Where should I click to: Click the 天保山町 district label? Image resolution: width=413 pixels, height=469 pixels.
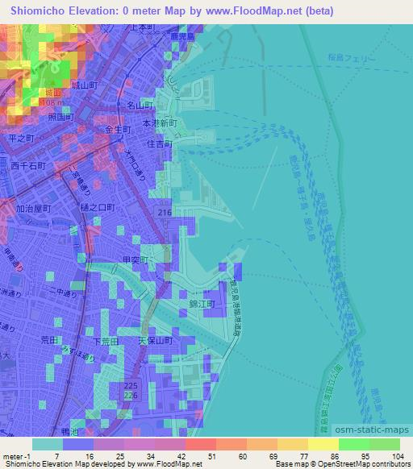pyautogui.click(x=156, y=340)
